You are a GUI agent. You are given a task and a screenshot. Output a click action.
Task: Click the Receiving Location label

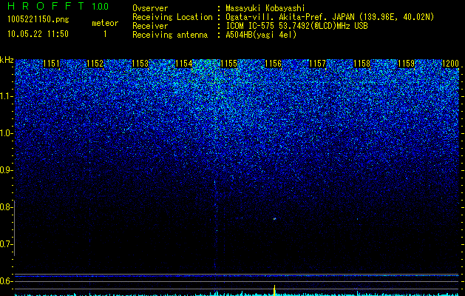coord(172,17)
